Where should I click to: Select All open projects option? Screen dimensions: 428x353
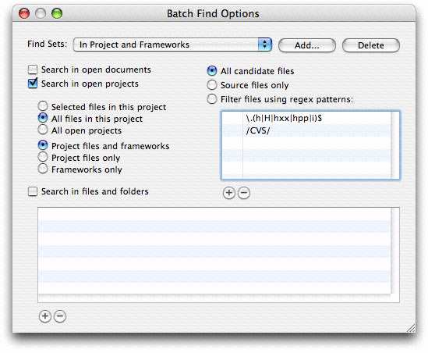click(43, 130)
